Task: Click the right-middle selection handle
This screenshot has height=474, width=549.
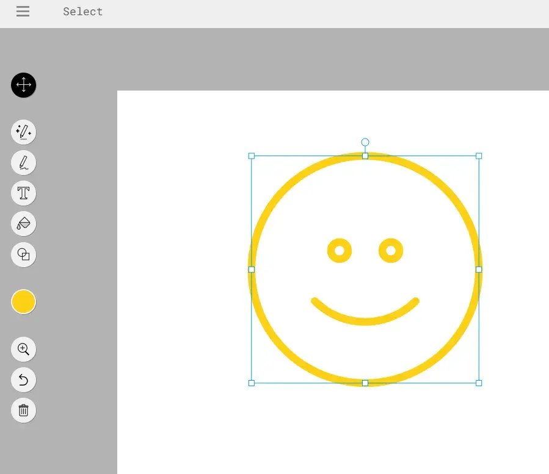Action: (479, 270)
